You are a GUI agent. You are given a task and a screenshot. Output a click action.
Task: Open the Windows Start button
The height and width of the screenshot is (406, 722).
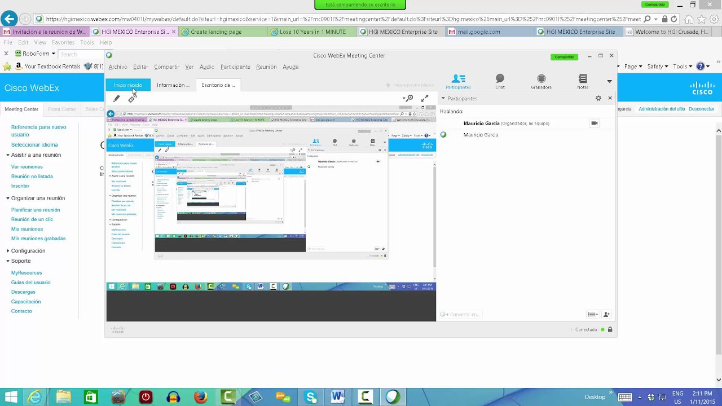(x=10, y=397)
